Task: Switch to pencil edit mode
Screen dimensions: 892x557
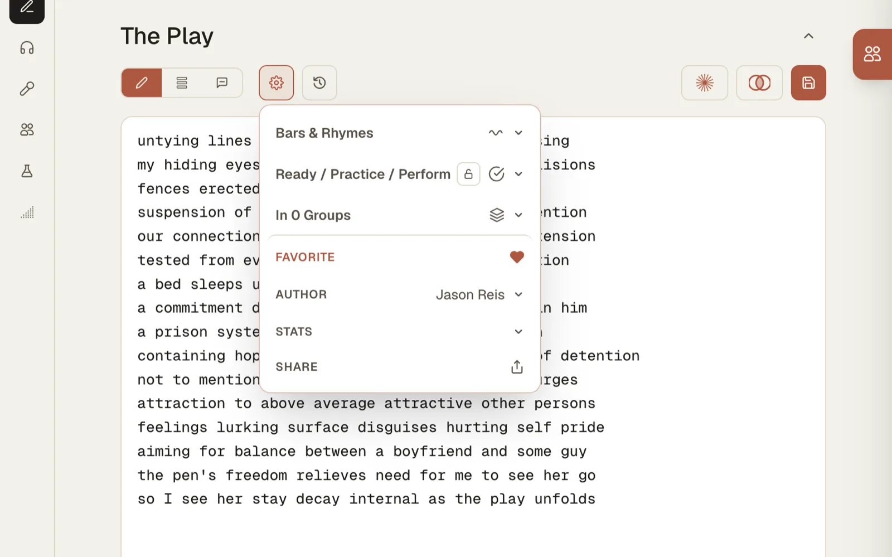Action: point(142,83)
